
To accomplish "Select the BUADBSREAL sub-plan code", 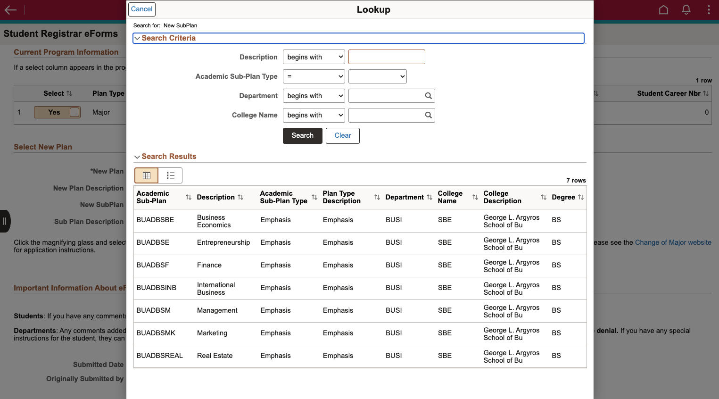I will tap(160, 356).
